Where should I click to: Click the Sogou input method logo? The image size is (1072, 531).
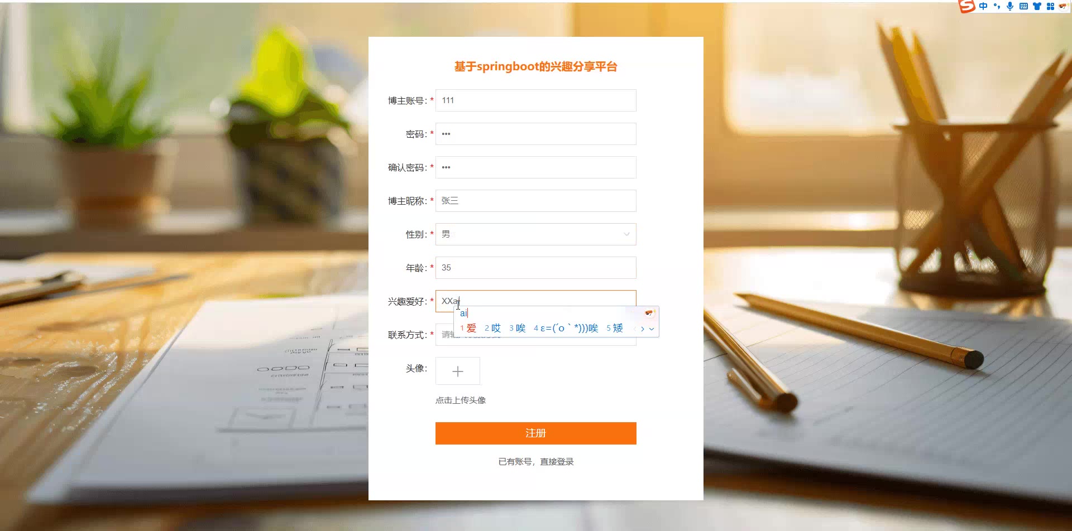[966, 6]
